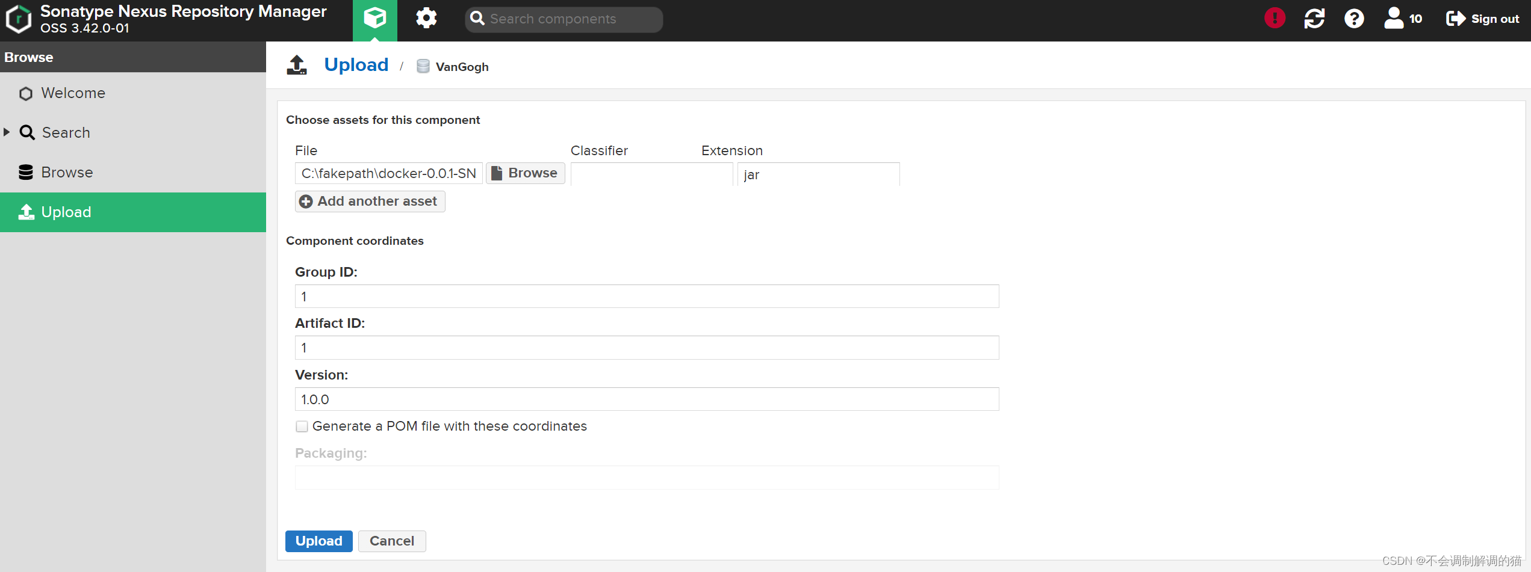This screenshot has height=572, width=1531.
Task: Click the Refresh arrows icon
Action: point(1314,19)
